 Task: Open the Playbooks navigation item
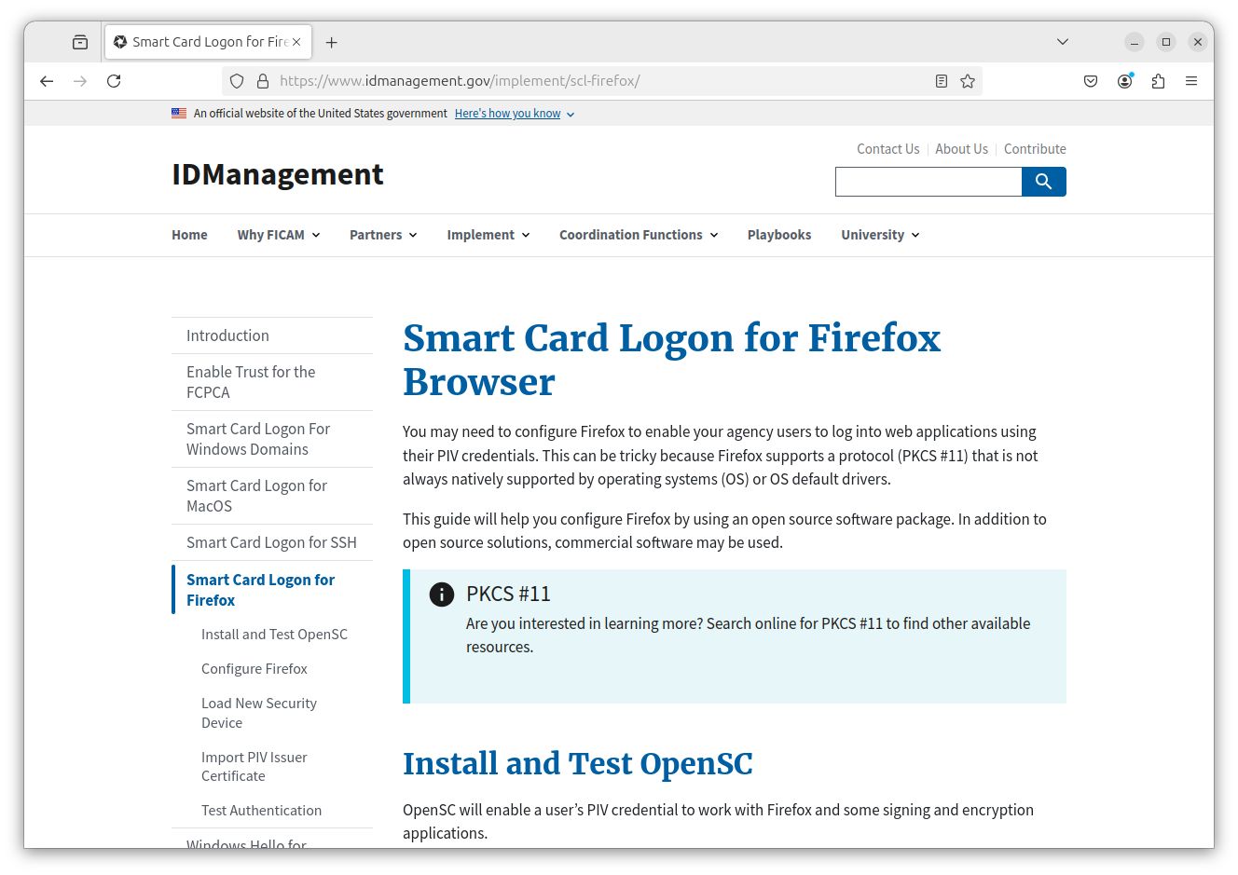(x=778, y=235)
